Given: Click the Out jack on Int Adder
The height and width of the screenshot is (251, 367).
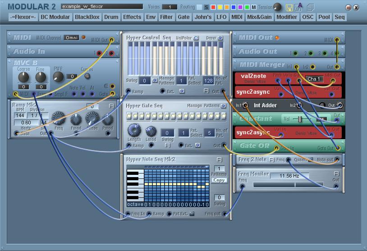Looking at the screenshot, I should (340, 106).
